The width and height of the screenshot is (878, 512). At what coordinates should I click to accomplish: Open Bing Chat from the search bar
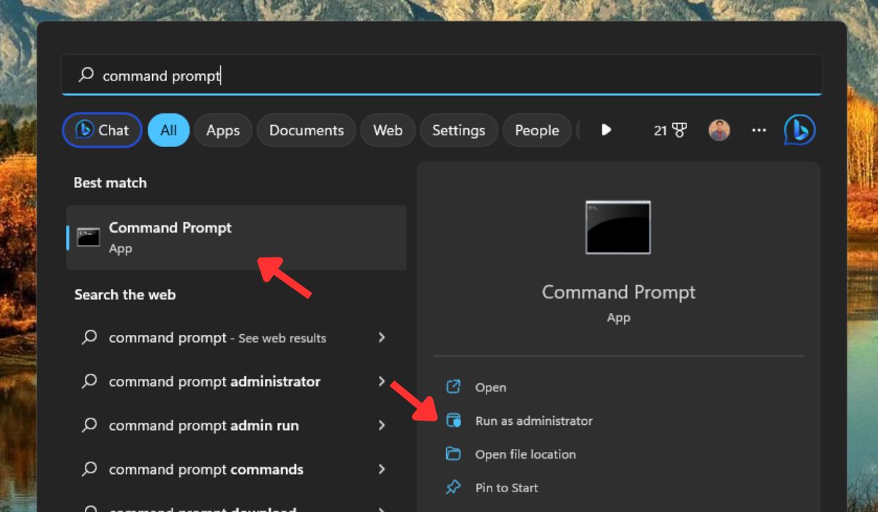point(799,129)
